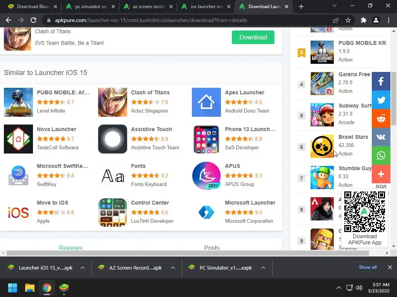Go back to the previous page
The image size is (397, 297).
pyautogui.click(x=9, y=20)
